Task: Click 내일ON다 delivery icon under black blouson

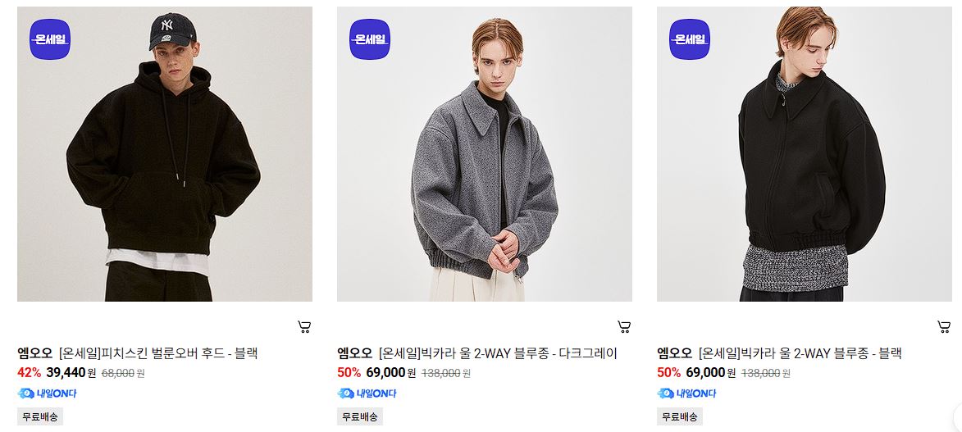Action: (686, 393)
